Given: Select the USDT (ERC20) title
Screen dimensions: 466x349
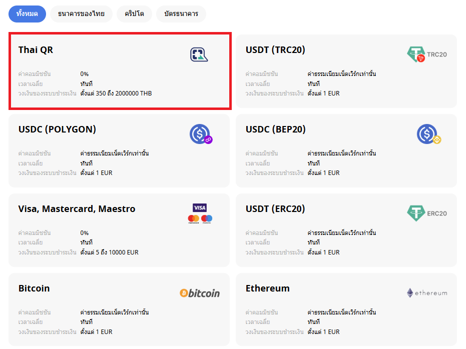Looking at the screenshot, I should (x=275, y=209).
